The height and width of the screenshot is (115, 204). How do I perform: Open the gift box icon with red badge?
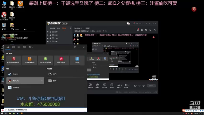(x=138, y=30)
